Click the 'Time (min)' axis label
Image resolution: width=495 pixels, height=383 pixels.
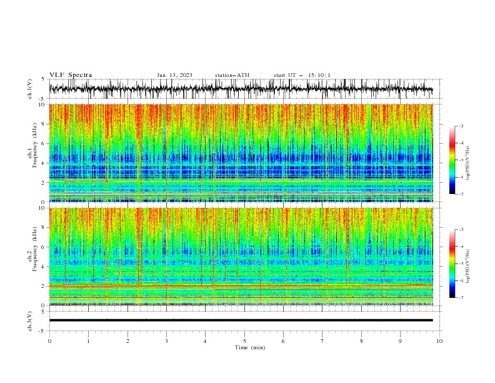[250, 347]
